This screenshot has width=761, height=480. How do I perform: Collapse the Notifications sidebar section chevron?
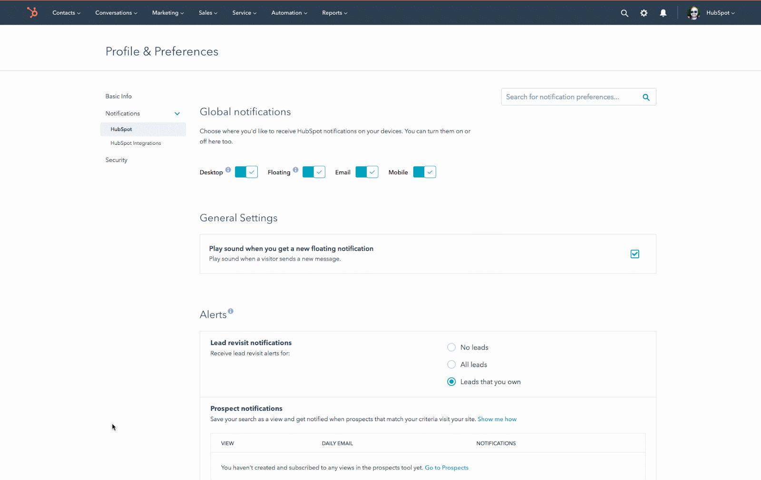coord(177,114)
